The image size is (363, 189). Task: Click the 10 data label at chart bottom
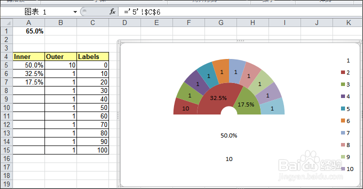tap(229, 159)
